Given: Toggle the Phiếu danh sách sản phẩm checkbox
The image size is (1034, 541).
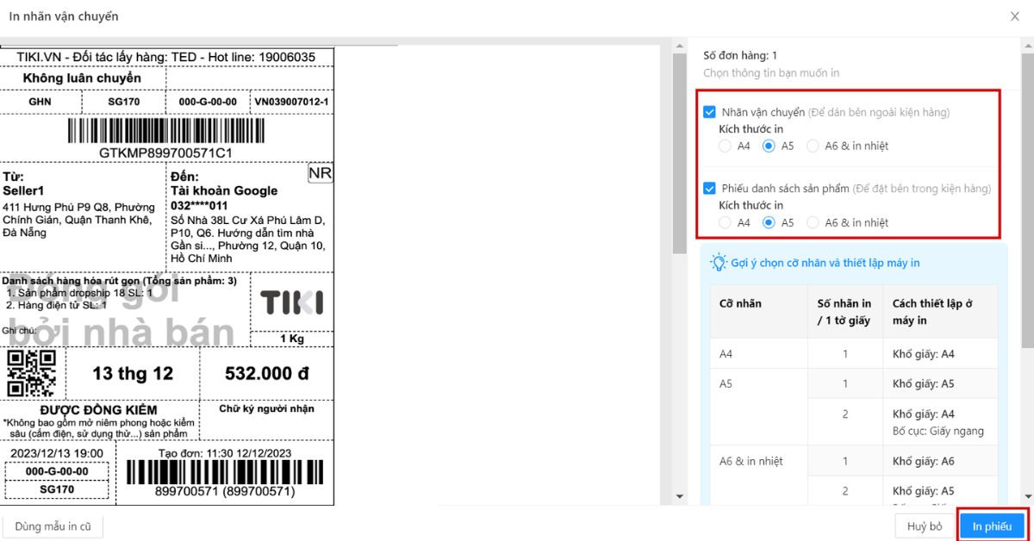Looking at the screenshot, I should [x=710, y=188].
